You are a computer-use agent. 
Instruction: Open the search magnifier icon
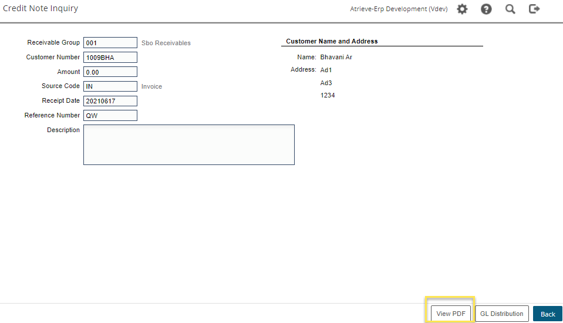[x=510, y=9]
